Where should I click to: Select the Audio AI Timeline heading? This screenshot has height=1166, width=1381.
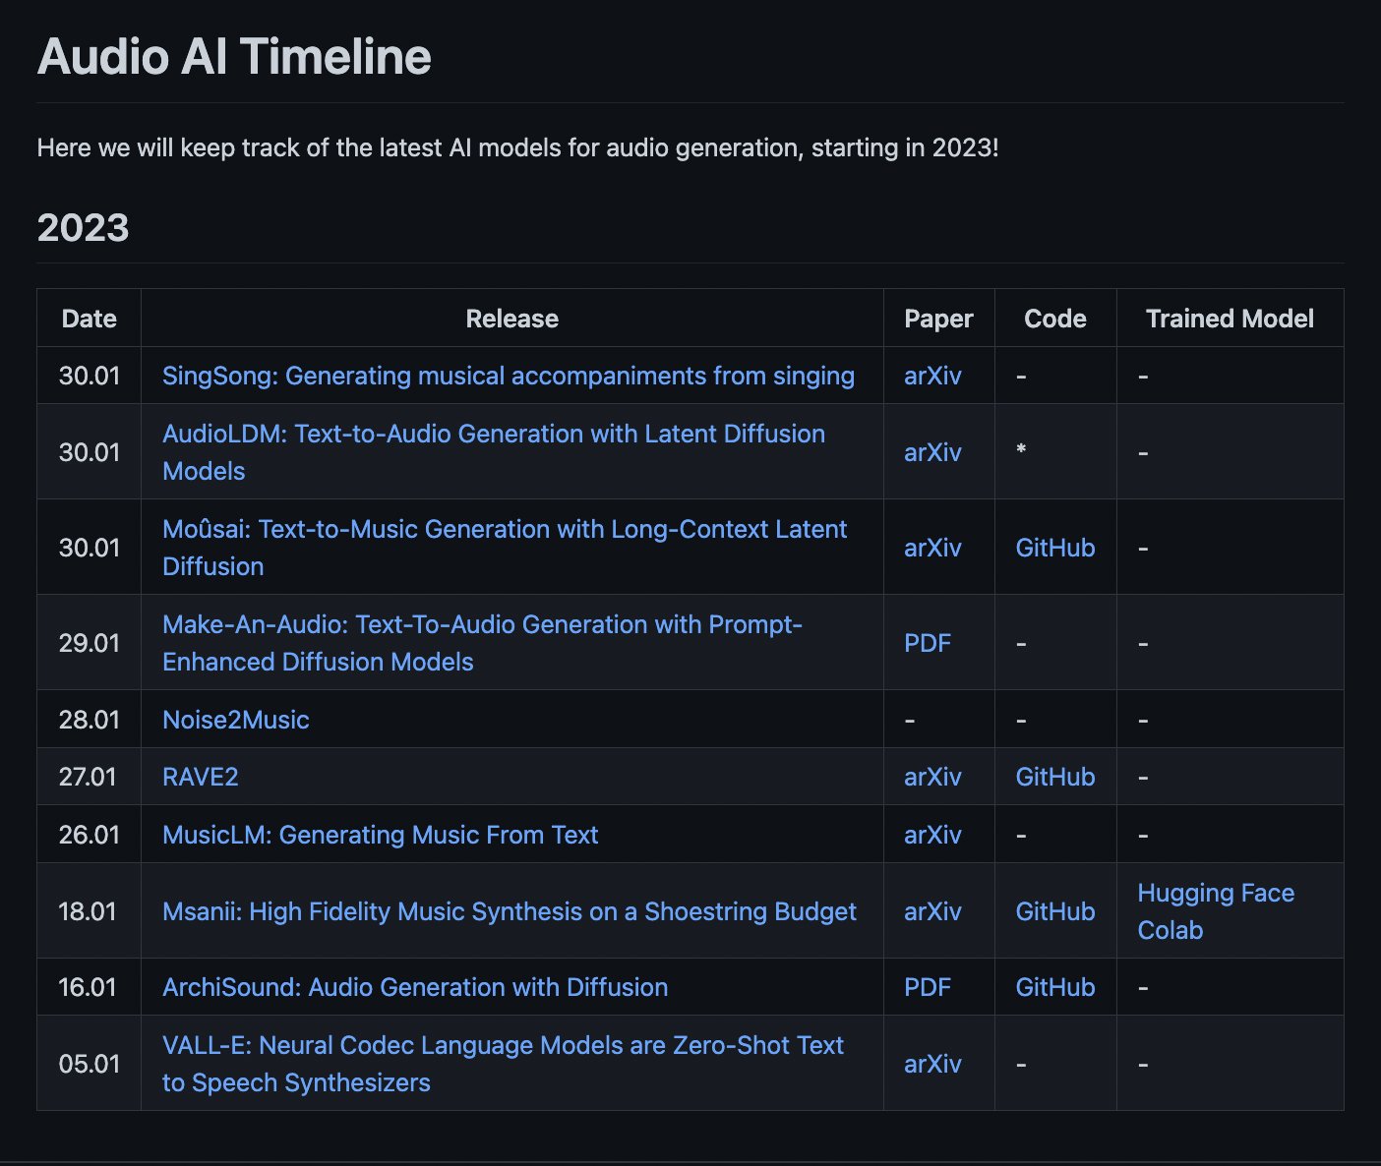point(232,56)
